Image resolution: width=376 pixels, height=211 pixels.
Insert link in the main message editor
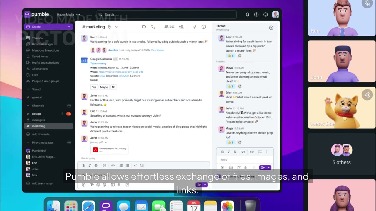coord(113,166)
